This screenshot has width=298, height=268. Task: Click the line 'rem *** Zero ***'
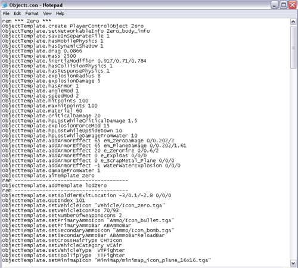click(x=27, y=21)
